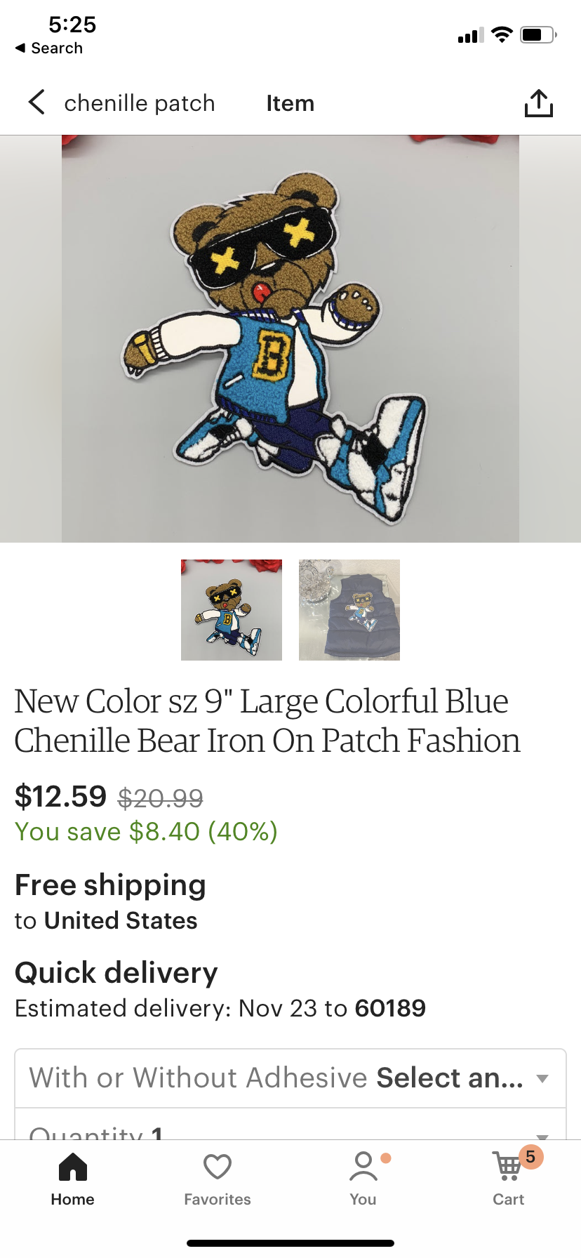This screenshot has height=1258, width=581.
Task: Tap the Wi-Fi status icon
Action: coord(502,34)
